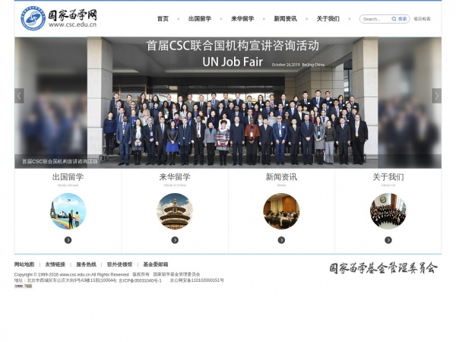Open the 来华留学 navigation menu
Image resolution: width=456 pixels, height=342 pixels.
point(242,18)
